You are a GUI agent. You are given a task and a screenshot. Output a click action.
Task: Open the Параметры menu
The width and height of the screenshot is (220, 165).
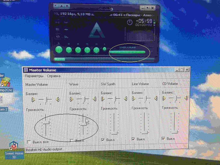point(34,76)
